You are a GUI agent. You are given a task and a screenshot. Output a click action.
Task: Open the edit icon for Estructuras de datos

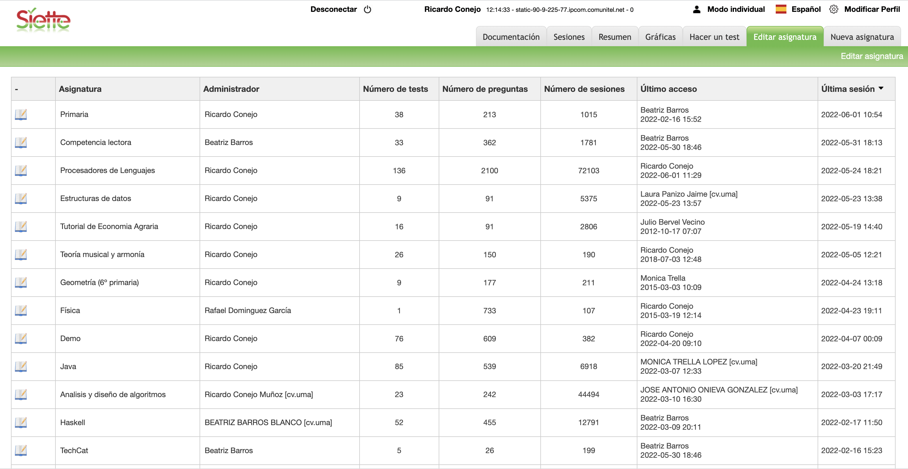tap(21, 198)
